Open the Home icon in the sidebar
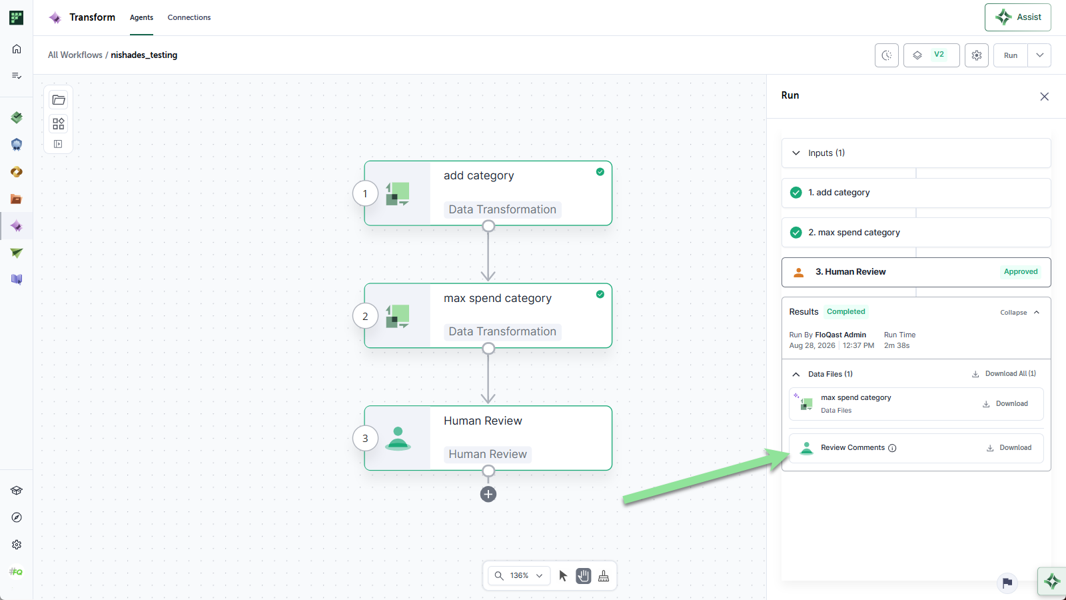The image size is (1066, 600). (x=17, y=49)
